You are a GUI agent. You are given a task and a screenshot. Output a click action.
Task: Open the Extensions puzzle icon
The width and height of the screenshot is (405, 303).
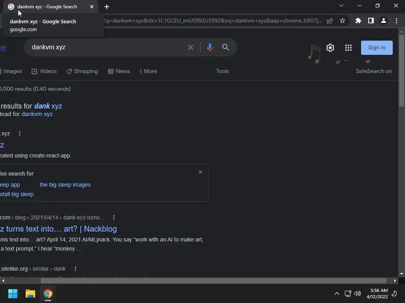(x=358, y=21)
